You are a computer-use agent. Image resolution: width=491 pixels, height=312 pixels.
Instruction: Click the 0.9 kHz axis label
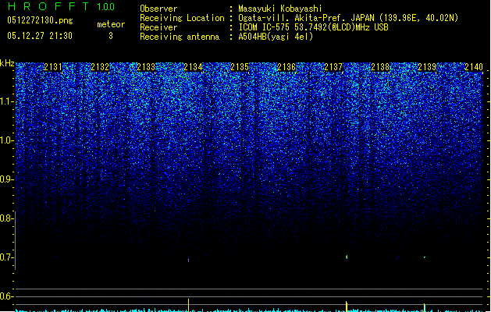pos(6,179)
